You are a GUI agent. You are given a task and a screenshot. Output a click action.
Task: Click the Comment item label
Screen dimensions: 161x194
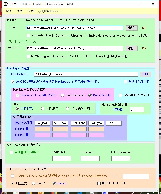click(x=79, y=123)
